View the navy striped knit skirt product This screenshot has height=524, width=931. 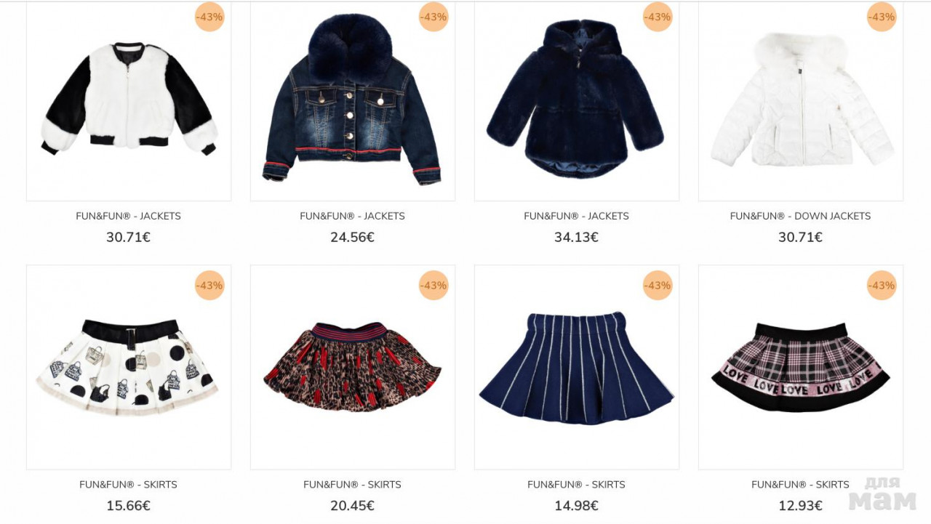[x=577, y=368]
